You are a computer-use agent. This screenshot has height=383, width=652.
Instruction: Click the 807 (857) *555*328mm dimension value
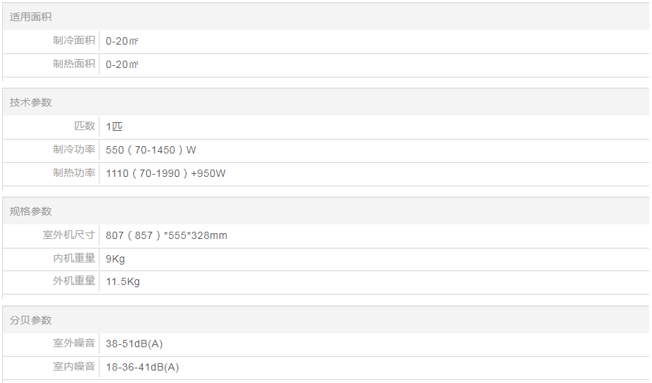pyautogui.click(x=166, y=235)
